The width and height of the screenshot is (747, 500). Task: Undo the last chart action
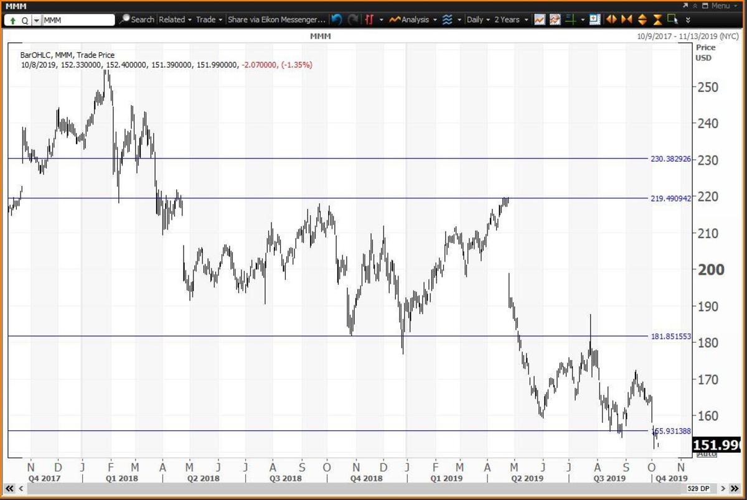(337, 19)
